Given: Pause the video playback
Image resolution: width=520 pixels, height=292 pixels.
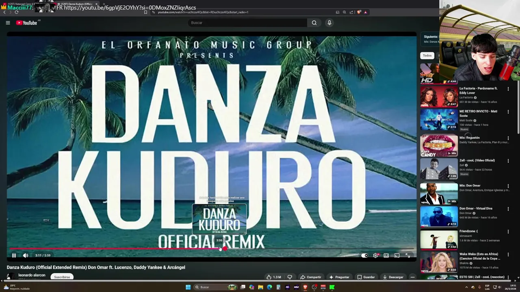Looking at the screenshot, I should point(14,255).
